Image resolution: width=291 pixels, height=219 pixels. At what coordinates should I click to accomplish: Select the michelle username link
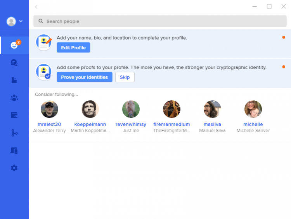[253, 124]
